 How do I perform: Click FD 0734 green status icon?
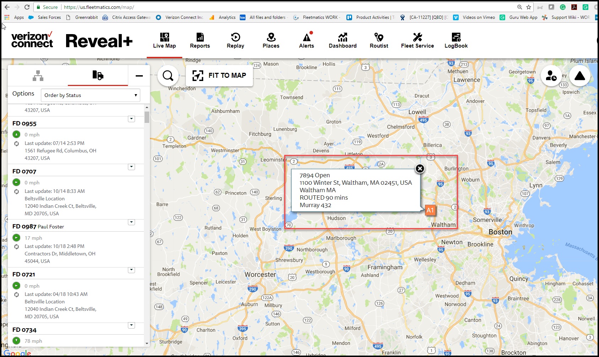pyautogui.click(x=16, y=341)
